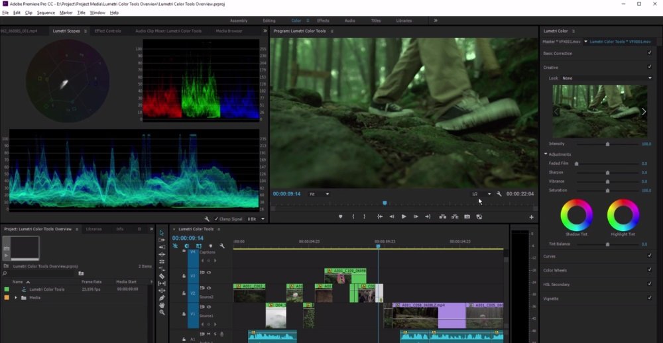
Task: Add marker in timeline header
Action: pos(210,246)
